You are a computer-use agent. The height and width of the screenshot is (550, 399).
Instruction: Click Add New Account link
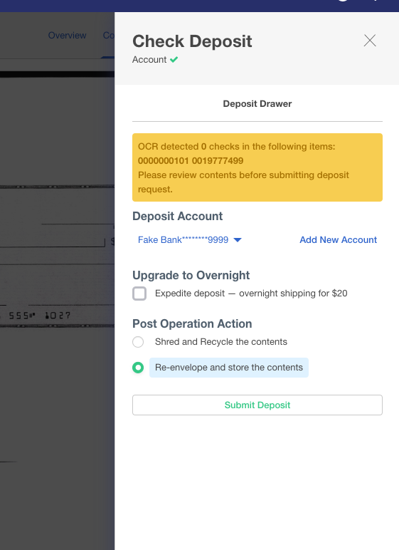[x=338, y=240]
